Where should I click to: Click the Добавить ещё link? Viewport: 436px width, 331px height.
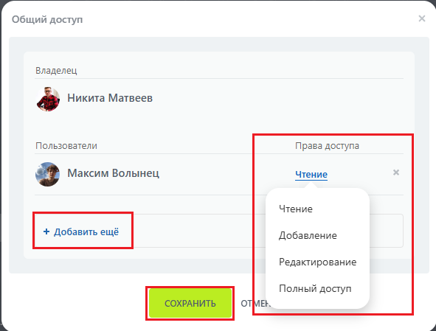86,231
